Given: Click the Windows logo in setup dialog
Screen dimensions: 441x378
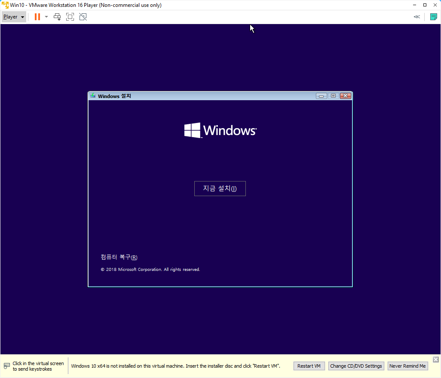Looking at the screenshot, I should point(220,130).
